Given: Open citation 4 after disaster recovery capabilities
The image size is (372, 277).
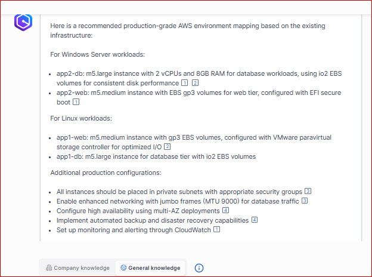Looking at the screenshot, I should tap(255, 220).
